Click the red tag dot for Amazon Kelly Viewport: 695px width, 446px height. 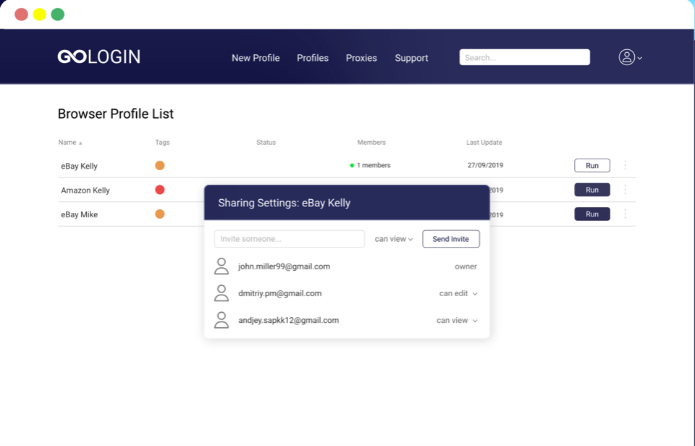point(160,190)
